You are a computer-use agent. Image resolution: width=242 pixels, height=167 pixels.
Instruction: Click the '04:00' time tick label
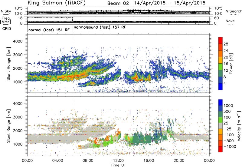pyautogui.click(x=58, y=161)
